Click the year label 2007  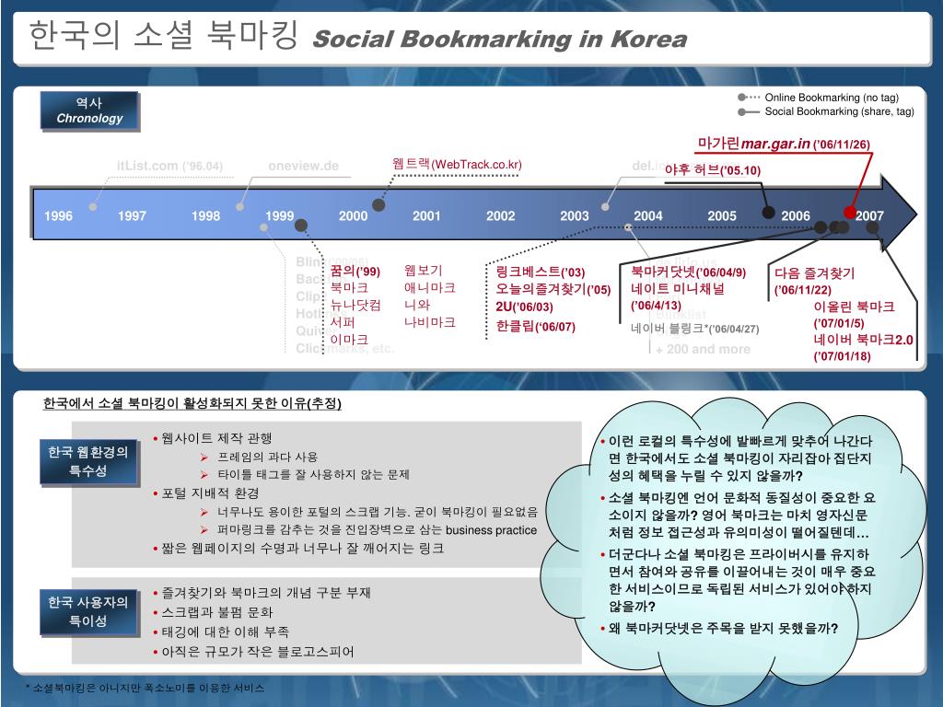(869, 215)
